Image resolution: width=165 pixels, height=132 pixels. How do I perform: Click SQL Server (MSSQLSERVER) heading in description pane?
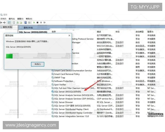click(33, 32)
